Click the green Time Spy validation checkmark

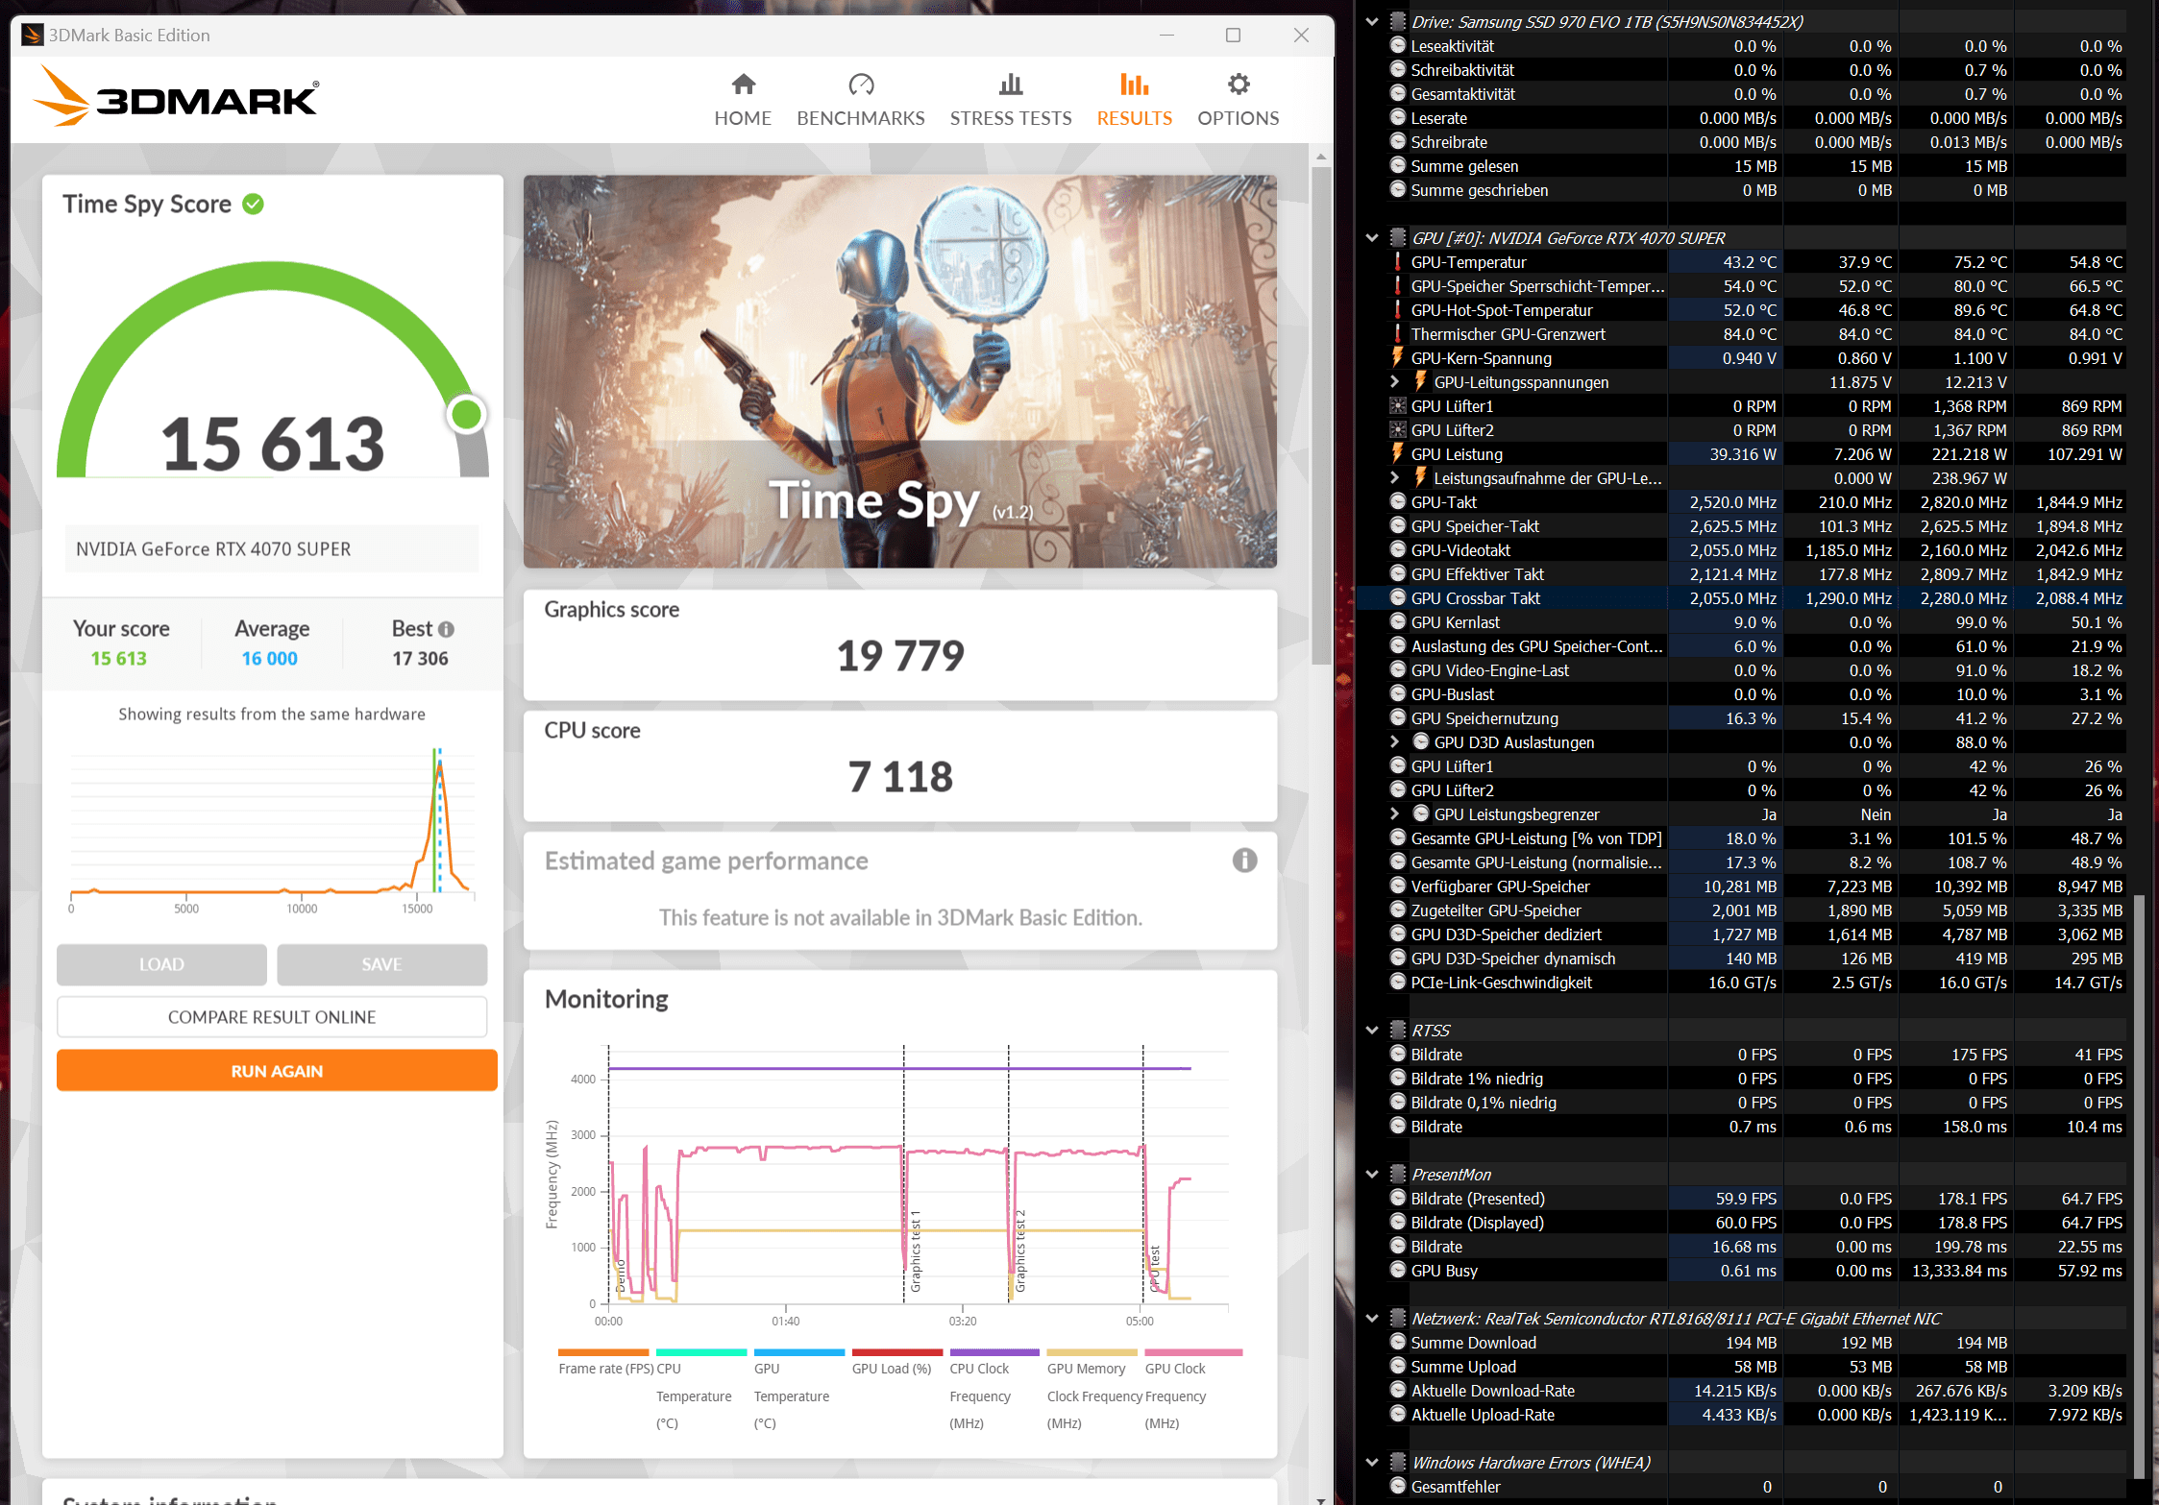click(253, 204)
